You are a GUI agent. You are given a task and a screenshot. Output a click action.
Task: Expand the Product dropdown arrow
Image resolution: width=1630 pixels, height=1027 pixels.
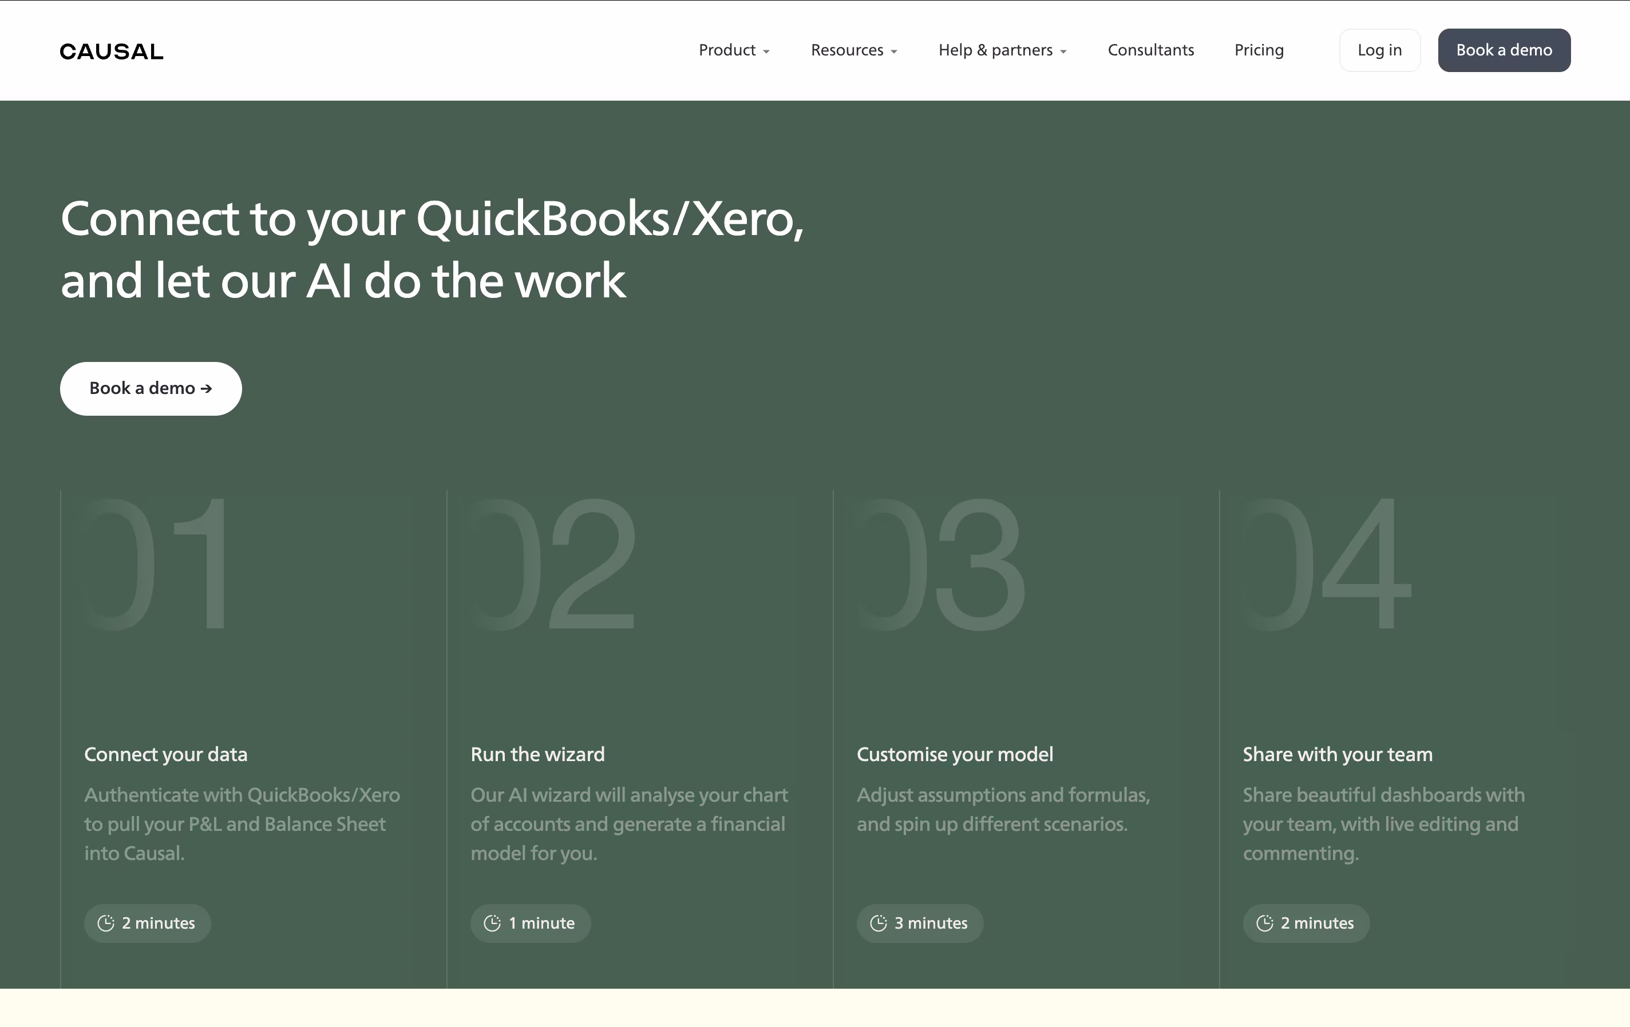click(x=766, y=51)
